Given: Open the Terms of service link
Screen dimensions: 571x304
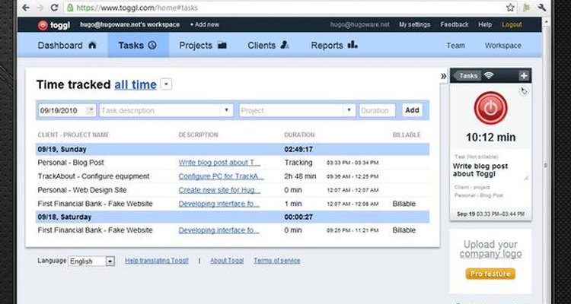Looking at the screenshot, I should coord(277,261).
